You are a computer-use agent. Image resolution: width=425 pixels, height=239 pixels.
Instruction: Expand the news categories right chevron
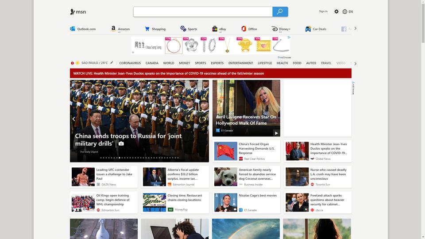[x=355, y=63]
